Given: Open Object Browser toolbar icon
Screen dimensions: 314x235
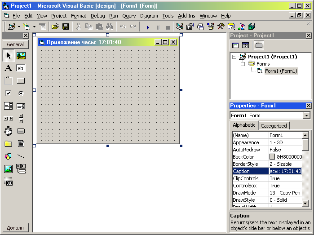Looking at the screenshot, I should pos(211,27).
